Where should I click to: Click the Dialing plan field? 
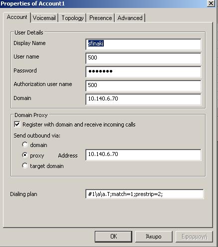[x=144, y=194]
